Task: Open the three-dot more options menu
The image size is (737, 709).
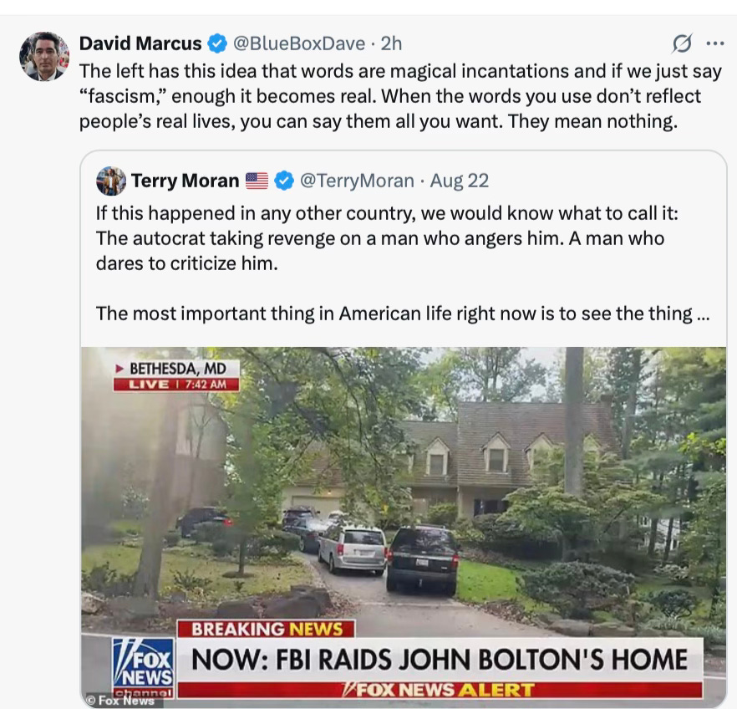Action: [715, 43]
